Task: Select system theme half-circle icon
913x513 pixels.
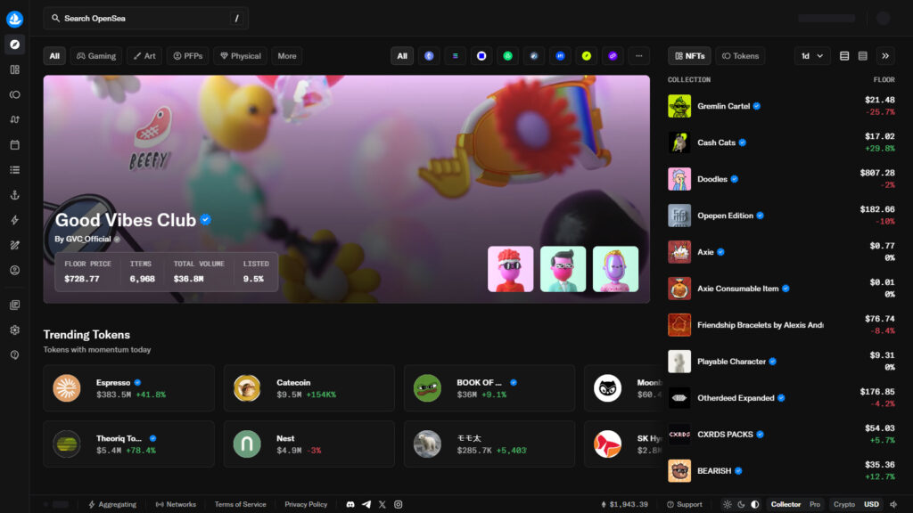Action: [x=755, y=504]
